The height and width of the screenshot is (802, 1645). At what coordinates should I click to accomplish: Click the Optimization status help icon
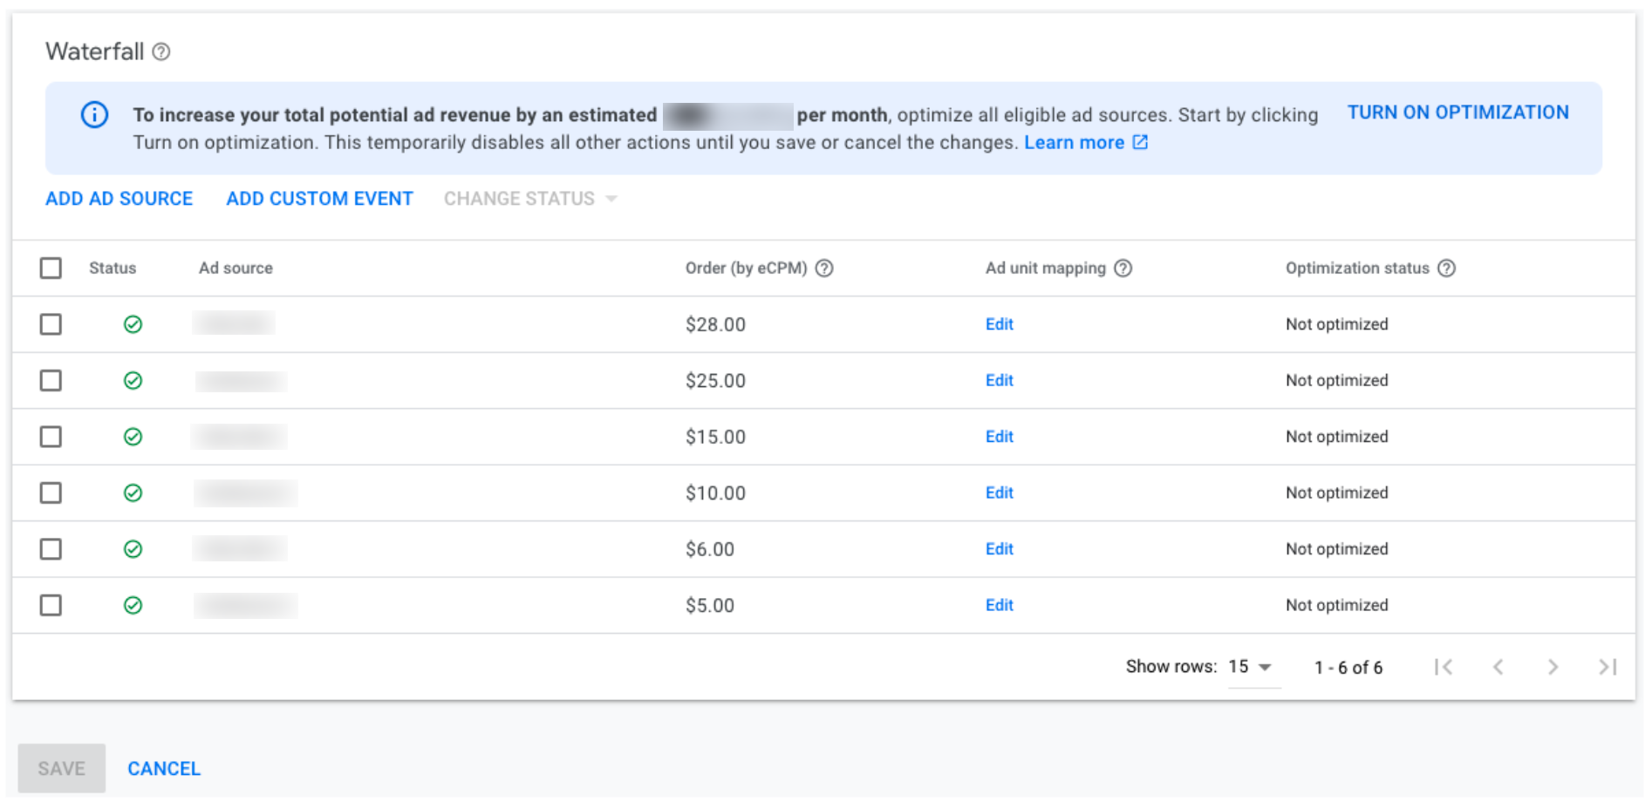pos(1447,268)
